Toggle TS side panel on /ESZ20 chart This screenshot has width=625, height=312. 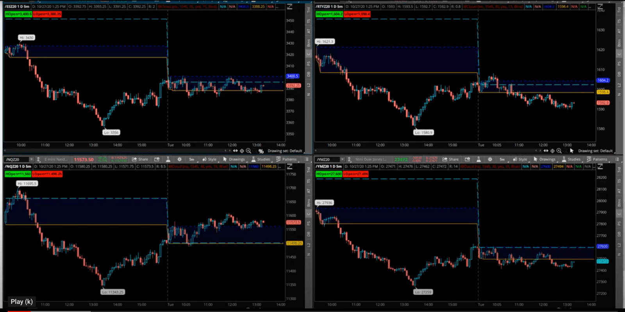308,21
